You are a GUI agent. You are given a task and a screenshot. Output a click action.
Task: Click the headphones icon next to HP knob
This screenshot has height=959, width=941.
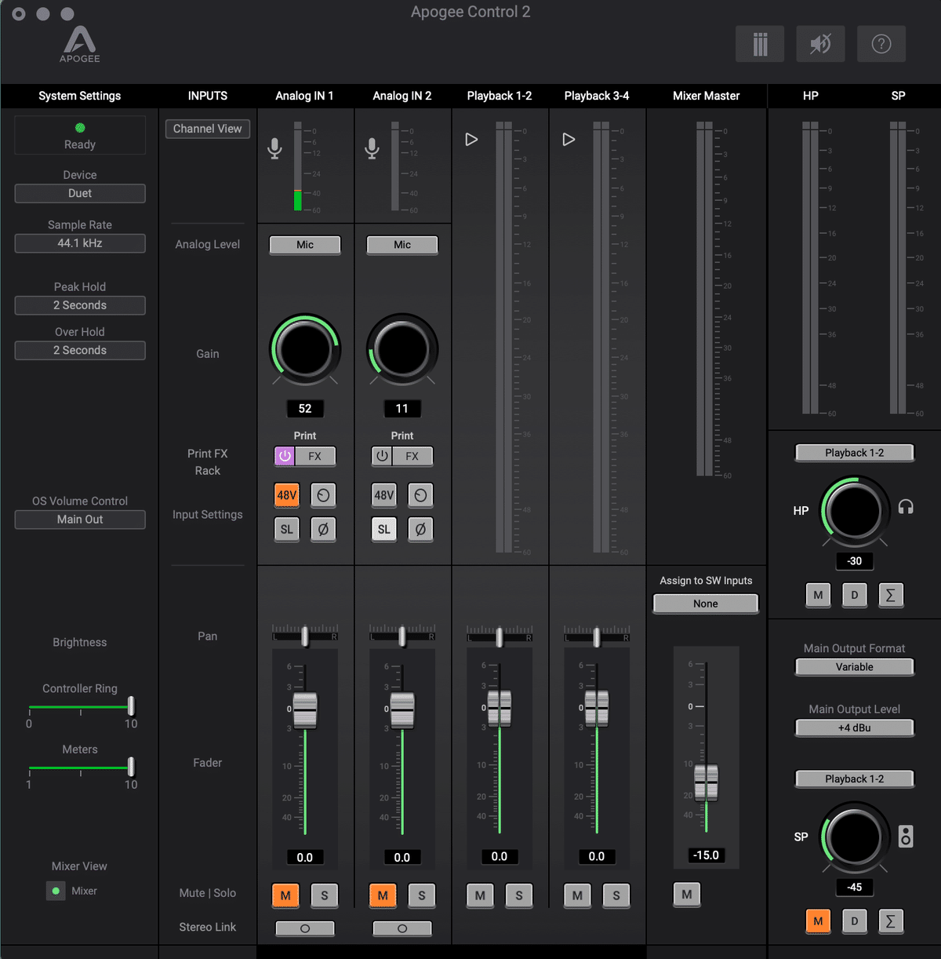pos(906,507)
